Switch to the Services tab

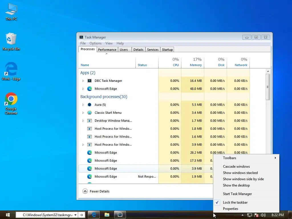pyautogui.click(x=153, y=50)
